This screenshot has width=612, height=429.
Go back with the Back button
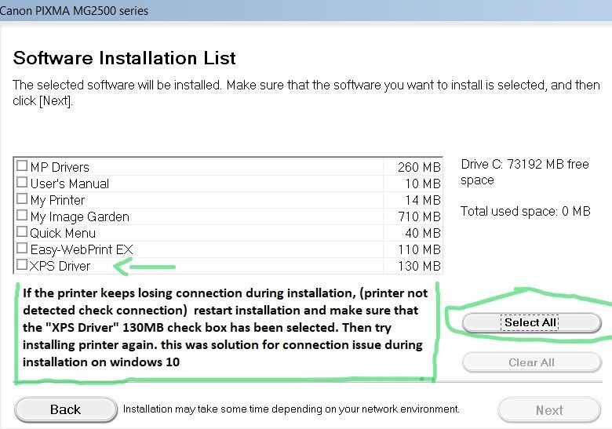pyautogui.click(x=65, y=409)
